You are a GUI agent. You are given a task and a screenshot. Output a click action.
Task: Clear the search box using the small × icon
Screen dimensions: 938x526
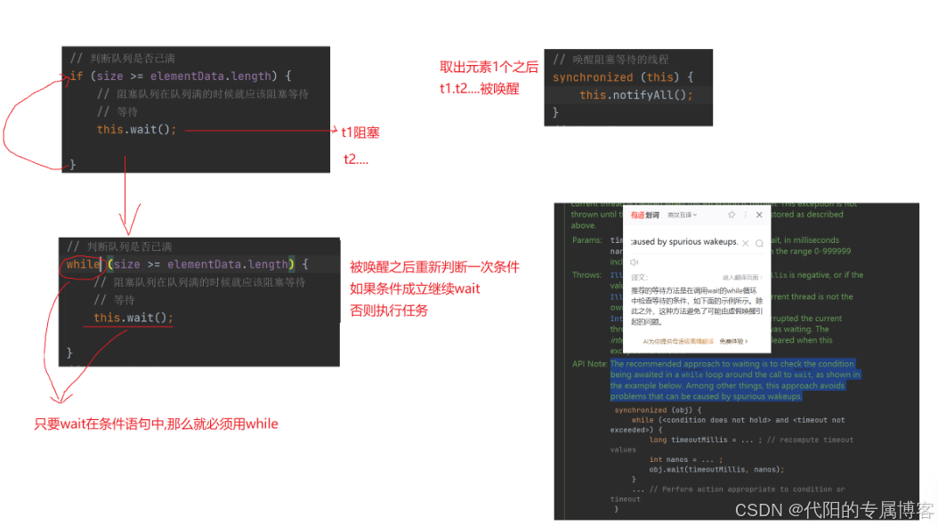(746, 243)
